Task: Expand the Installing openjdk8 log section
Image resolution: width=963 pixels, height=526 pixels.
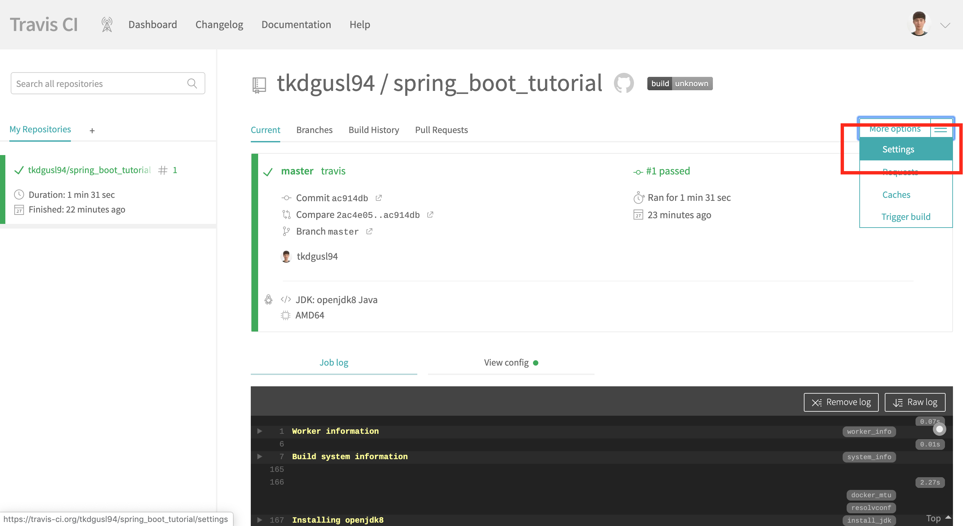Action: click(259, 520)
